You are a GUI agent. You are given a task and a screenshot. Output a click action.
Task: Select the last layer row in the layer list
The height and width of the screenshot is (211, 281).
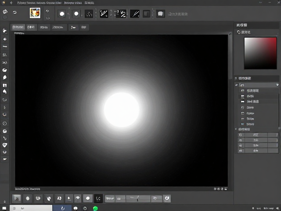(259, 124)
